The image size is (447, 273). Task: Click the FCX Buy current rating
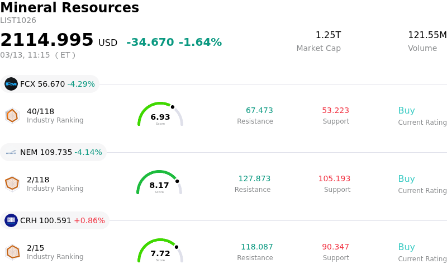coord(406,111)
